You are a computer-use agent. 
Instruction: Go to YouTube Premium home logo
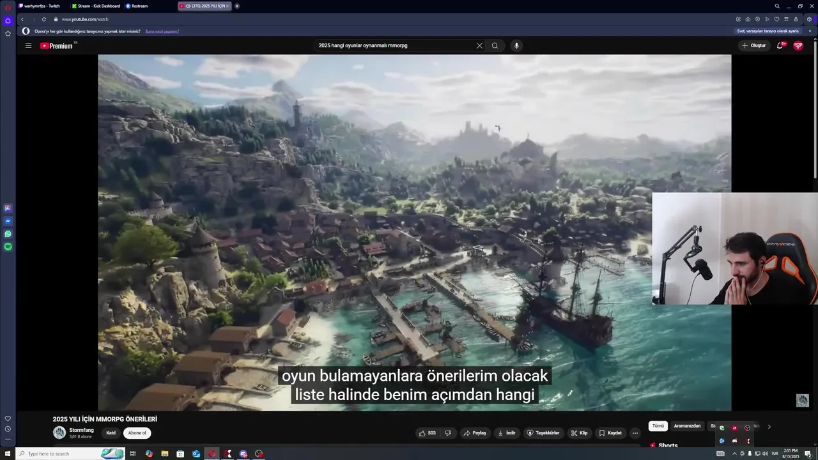(x=56, y=45)
